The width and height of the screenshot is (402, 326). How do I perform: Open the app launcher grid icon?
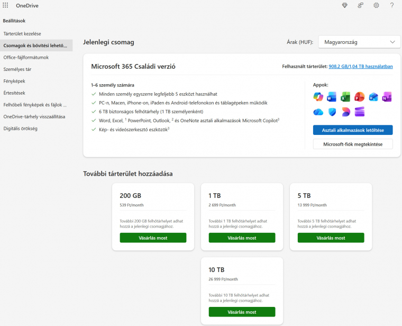(6, 5)
